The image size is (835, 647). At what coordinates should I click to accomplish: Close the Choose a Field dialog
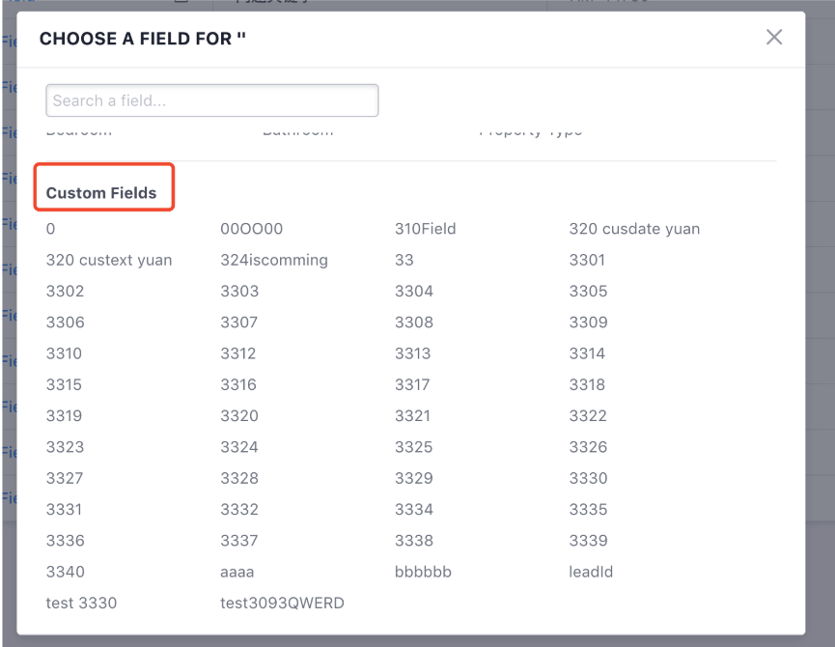[774, 37]
